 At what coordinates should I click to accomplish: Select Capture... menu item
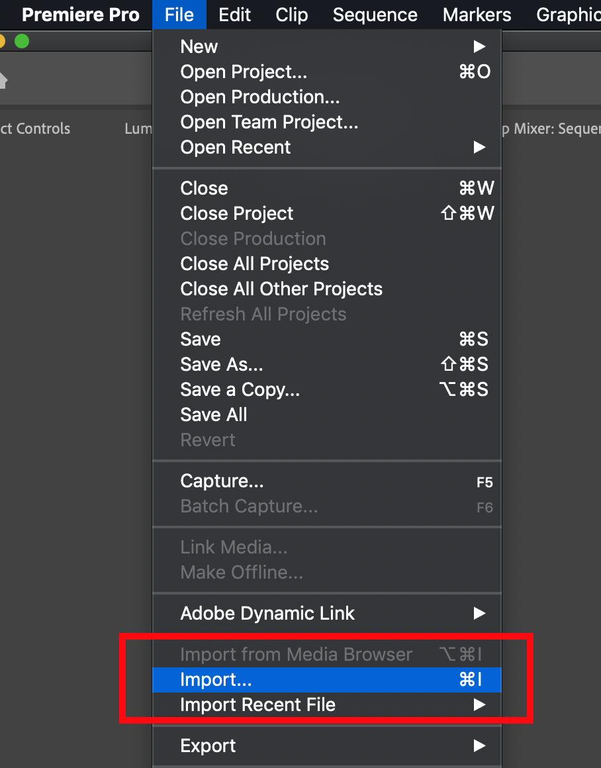tap(327, 481)
